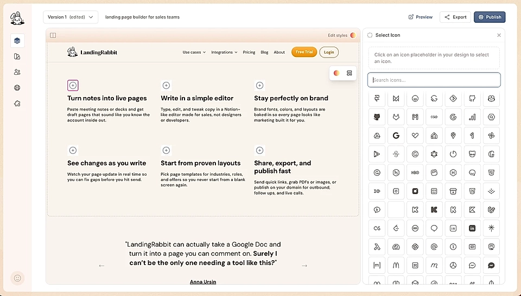Pick the Laravel logo icon
521x296 pixels.
click(492, 210)
